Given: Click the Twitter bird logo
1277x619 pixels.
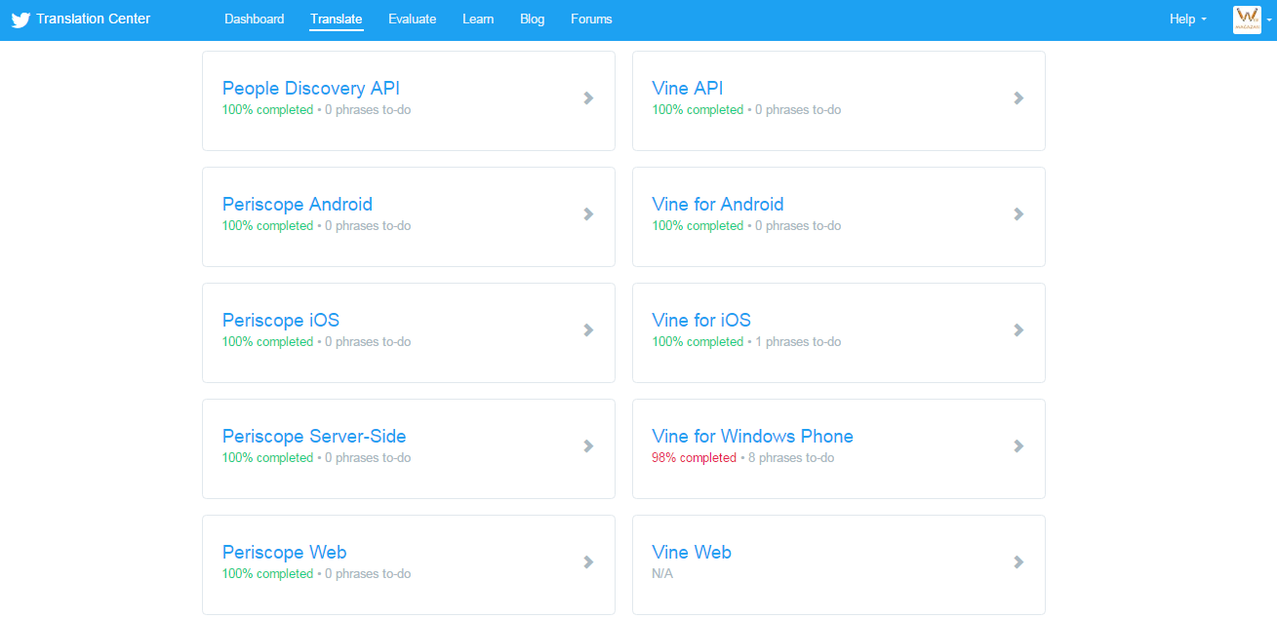Looking at the screenshot, I should coord(20,19).
